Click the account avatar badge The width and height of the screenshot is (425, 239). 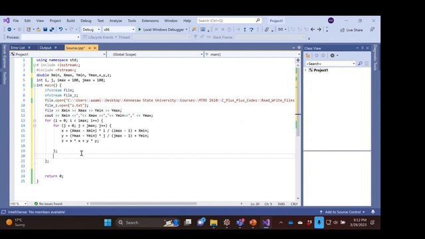point(331,21)
